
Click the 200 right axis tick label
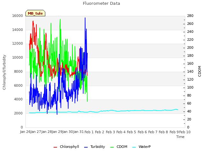pos(190,48)
